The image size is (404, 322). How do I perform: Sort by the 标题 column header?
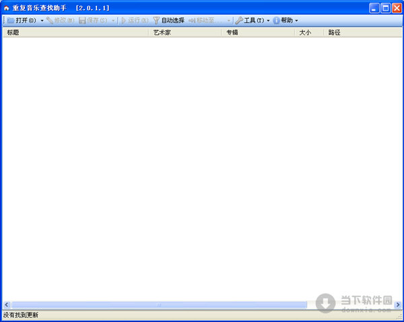(x=75, y=32)
